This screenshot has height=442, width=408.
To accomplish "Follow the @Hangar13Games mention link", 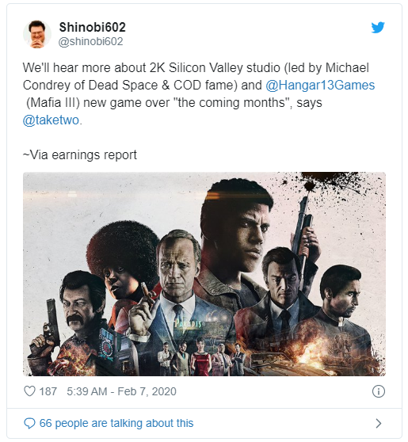I will click(320, 85).
